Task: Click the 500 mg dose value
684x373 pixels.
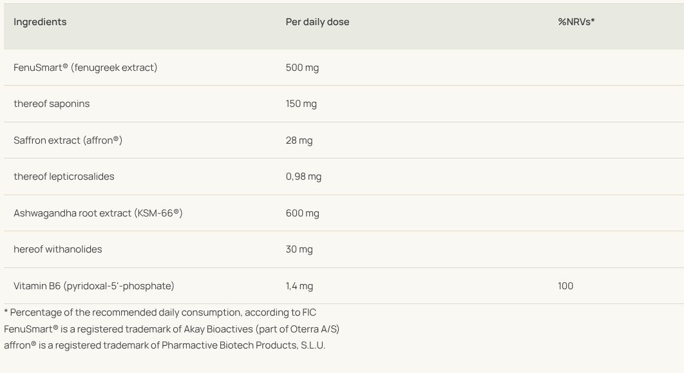Action: click(302, 68)
